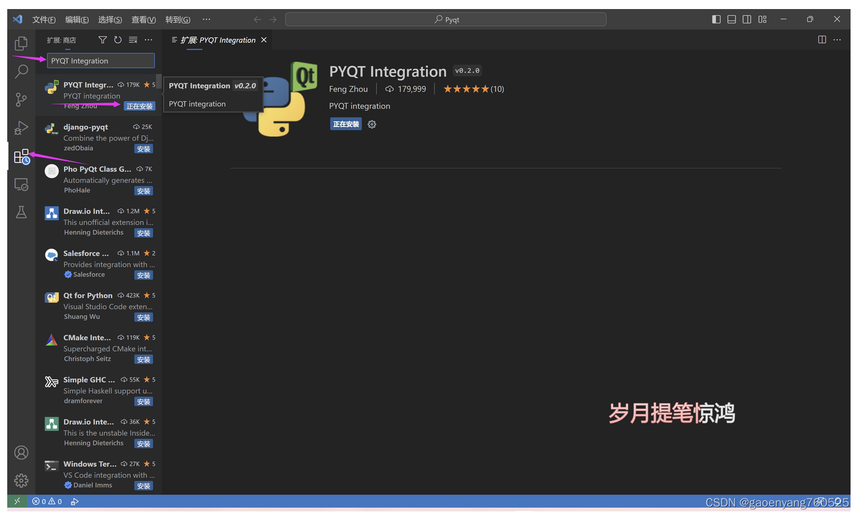Image resolution: width=859 pixels, height=515 pixels.
Task: Toggle the bottom panel layout icon
Action: click(732, 19)
